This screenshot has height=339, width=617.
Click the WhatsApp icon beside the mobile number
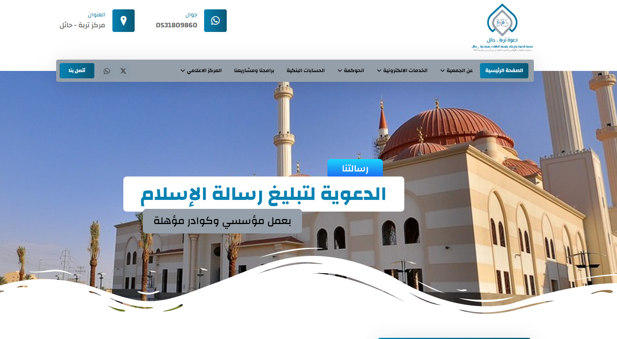tap(215, 21)
